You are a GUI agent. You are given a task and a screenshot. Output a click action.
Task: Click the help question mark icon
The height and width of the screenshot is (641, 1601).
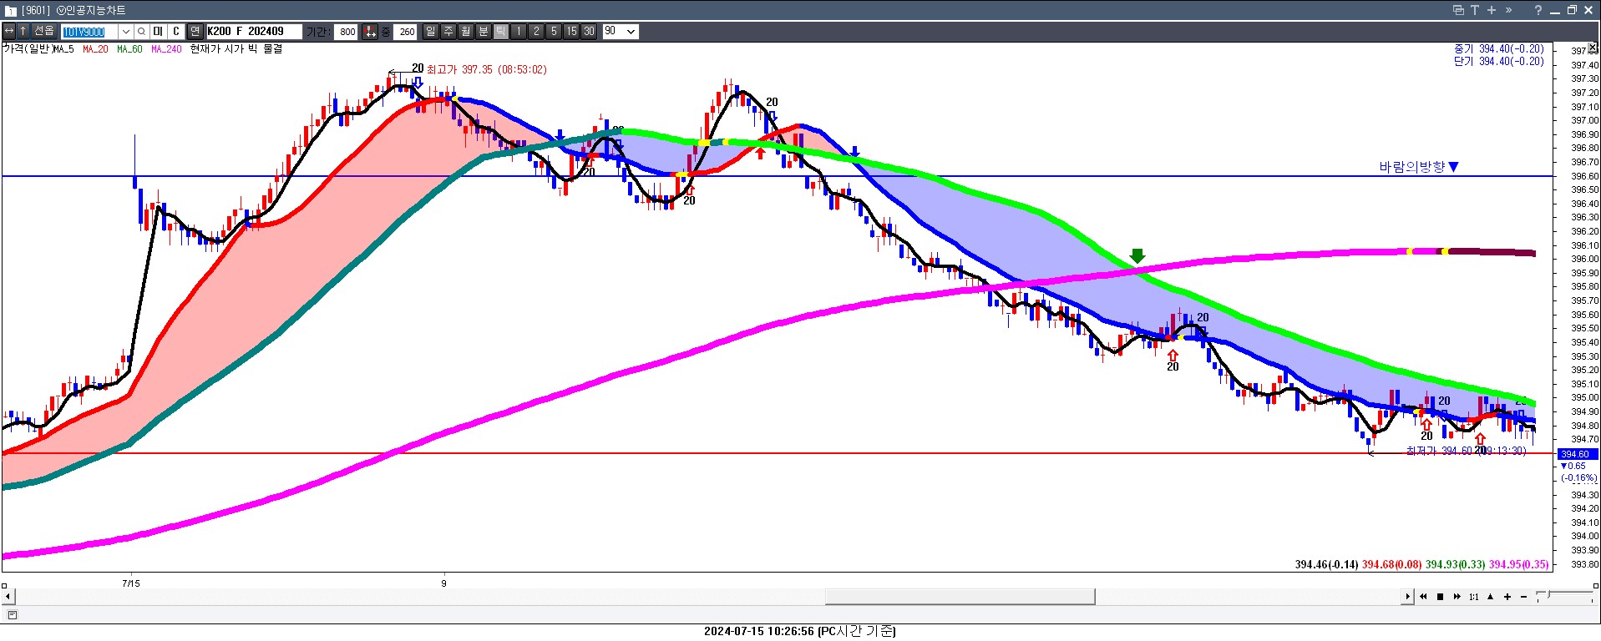click(x=1538, y=10)
